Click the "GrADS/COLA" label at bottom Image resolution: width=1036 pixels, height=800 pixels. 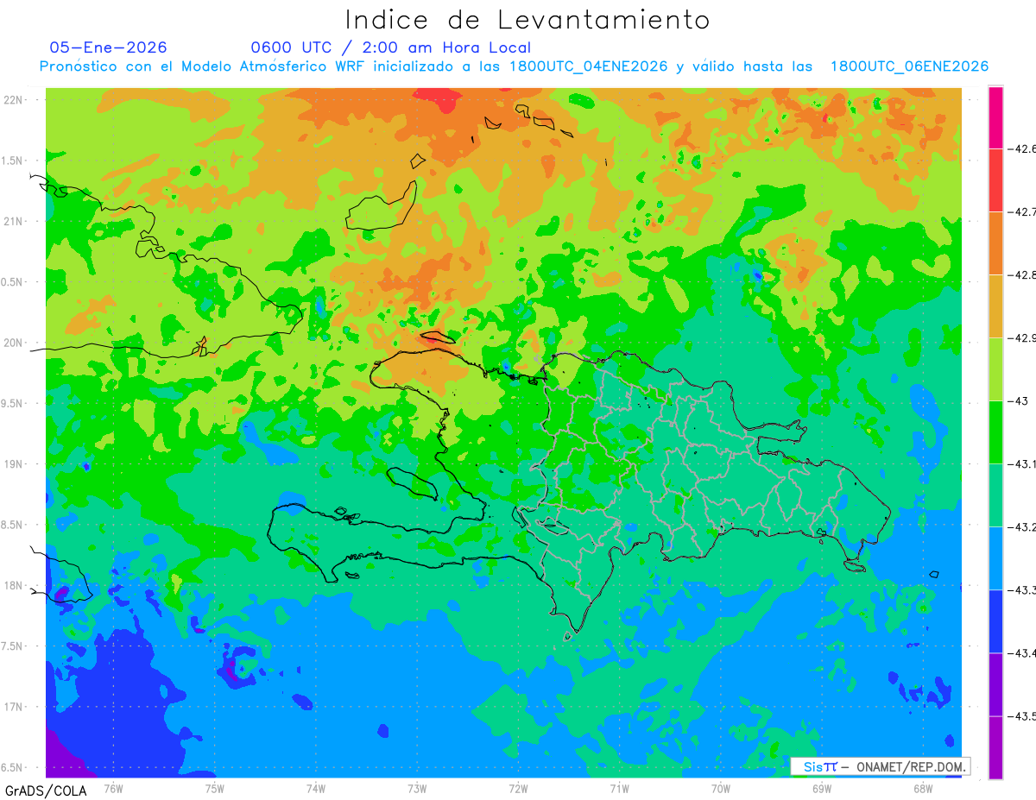[x=46, y=791]
